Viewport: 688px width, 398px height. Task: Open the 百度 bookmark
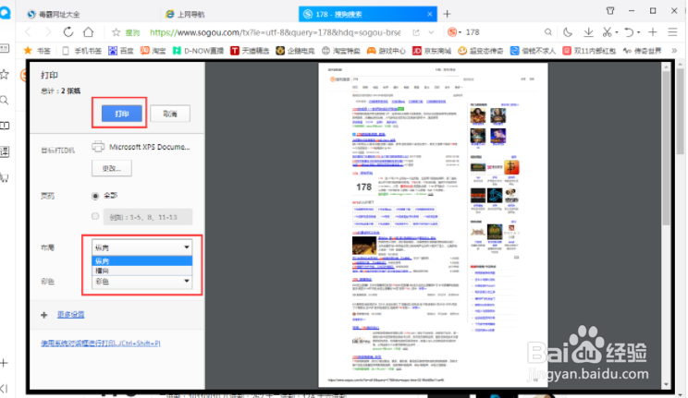click(120, 51)
